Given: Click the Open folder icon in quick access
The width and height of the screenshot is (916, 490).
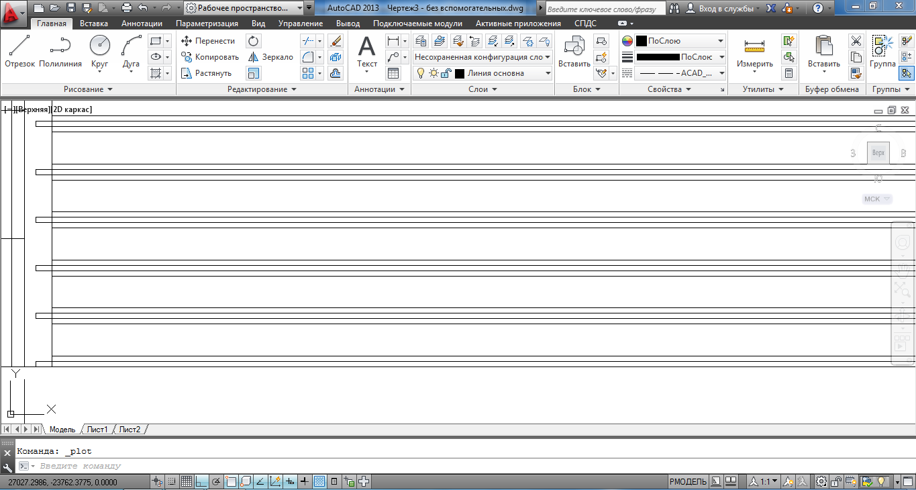Looking at the screenshot, I should [55, 8].
